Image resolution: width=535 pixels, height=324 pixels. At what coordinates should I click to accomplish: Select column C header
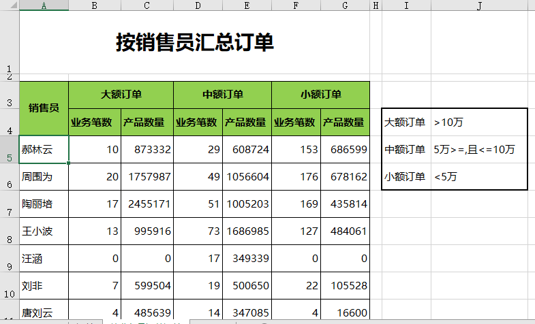coord(147,5)
